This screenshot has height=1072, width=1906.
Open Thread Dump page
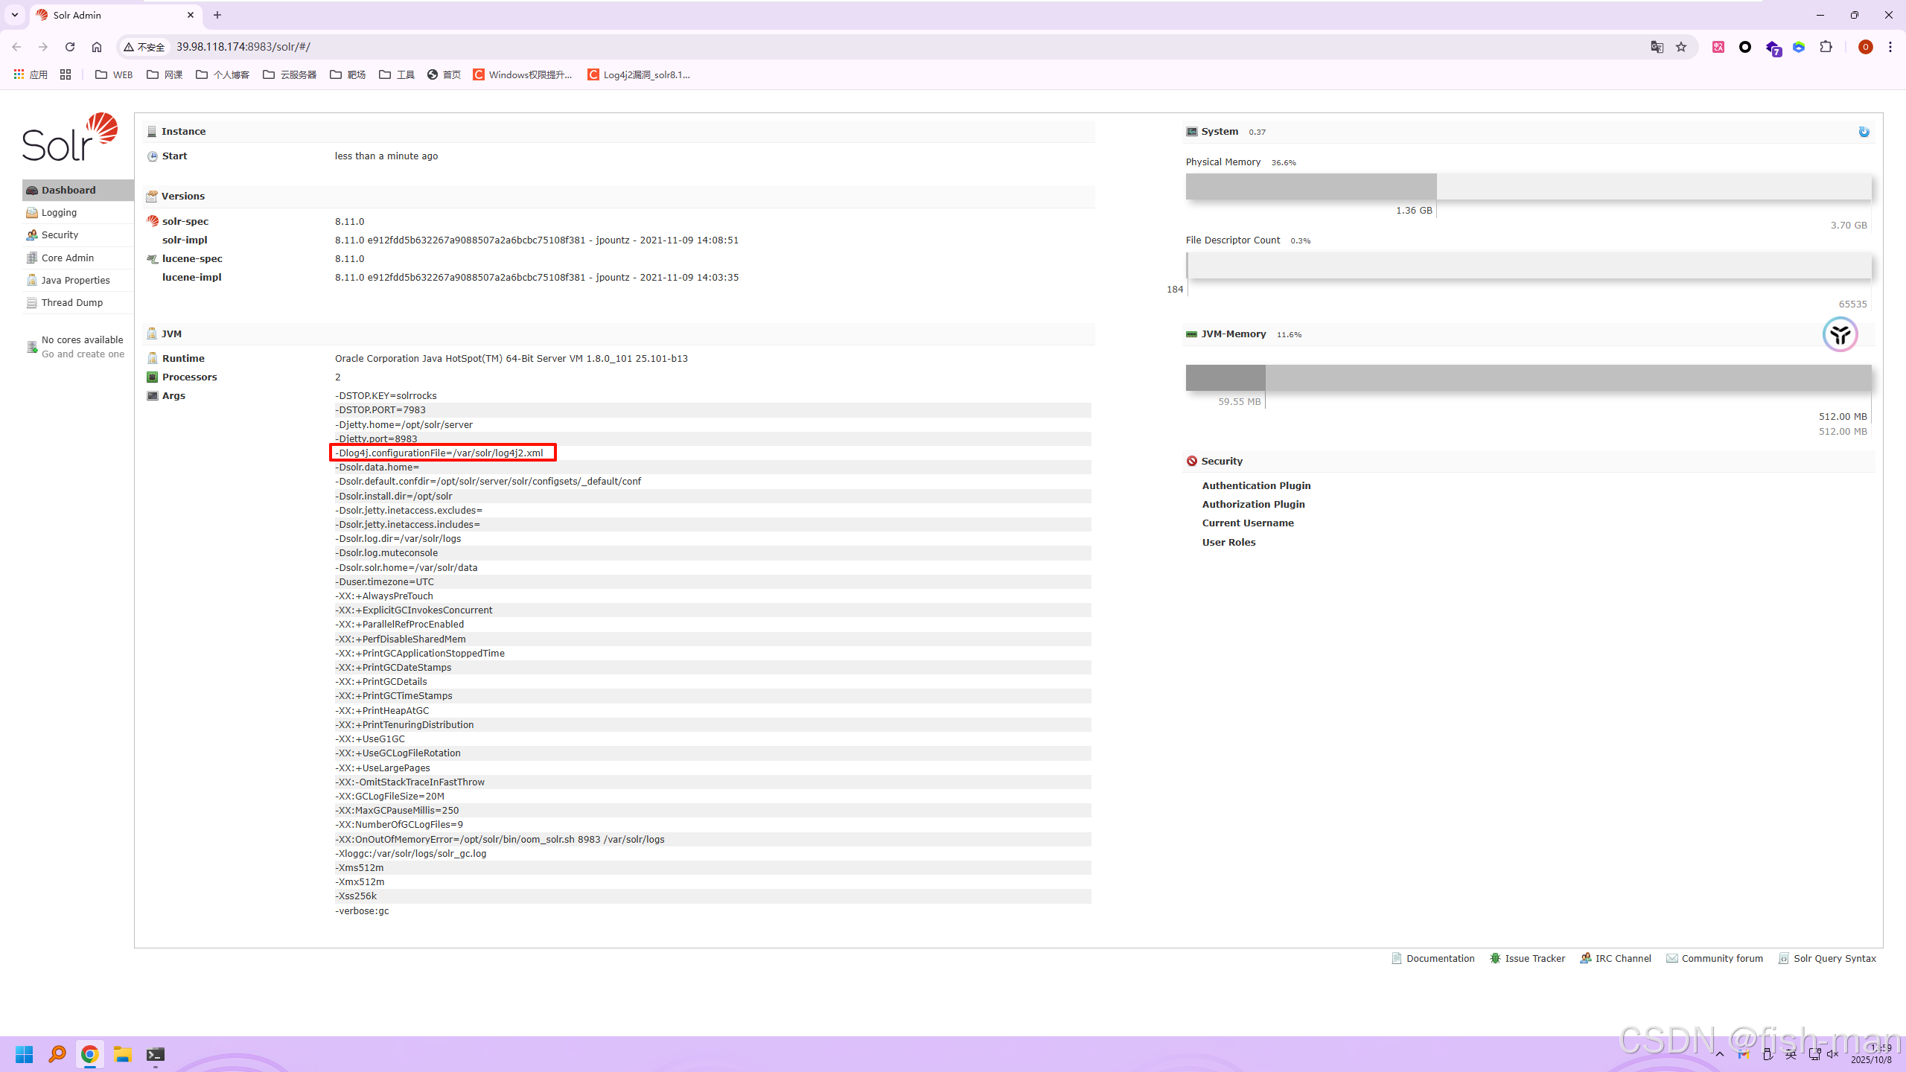(71, 303)
